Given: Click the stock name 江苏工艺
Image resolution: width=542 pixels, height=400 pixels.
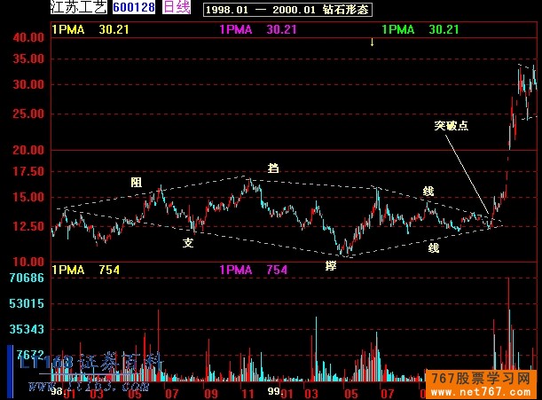Looking at the screenshot, I should click(80, 7).
